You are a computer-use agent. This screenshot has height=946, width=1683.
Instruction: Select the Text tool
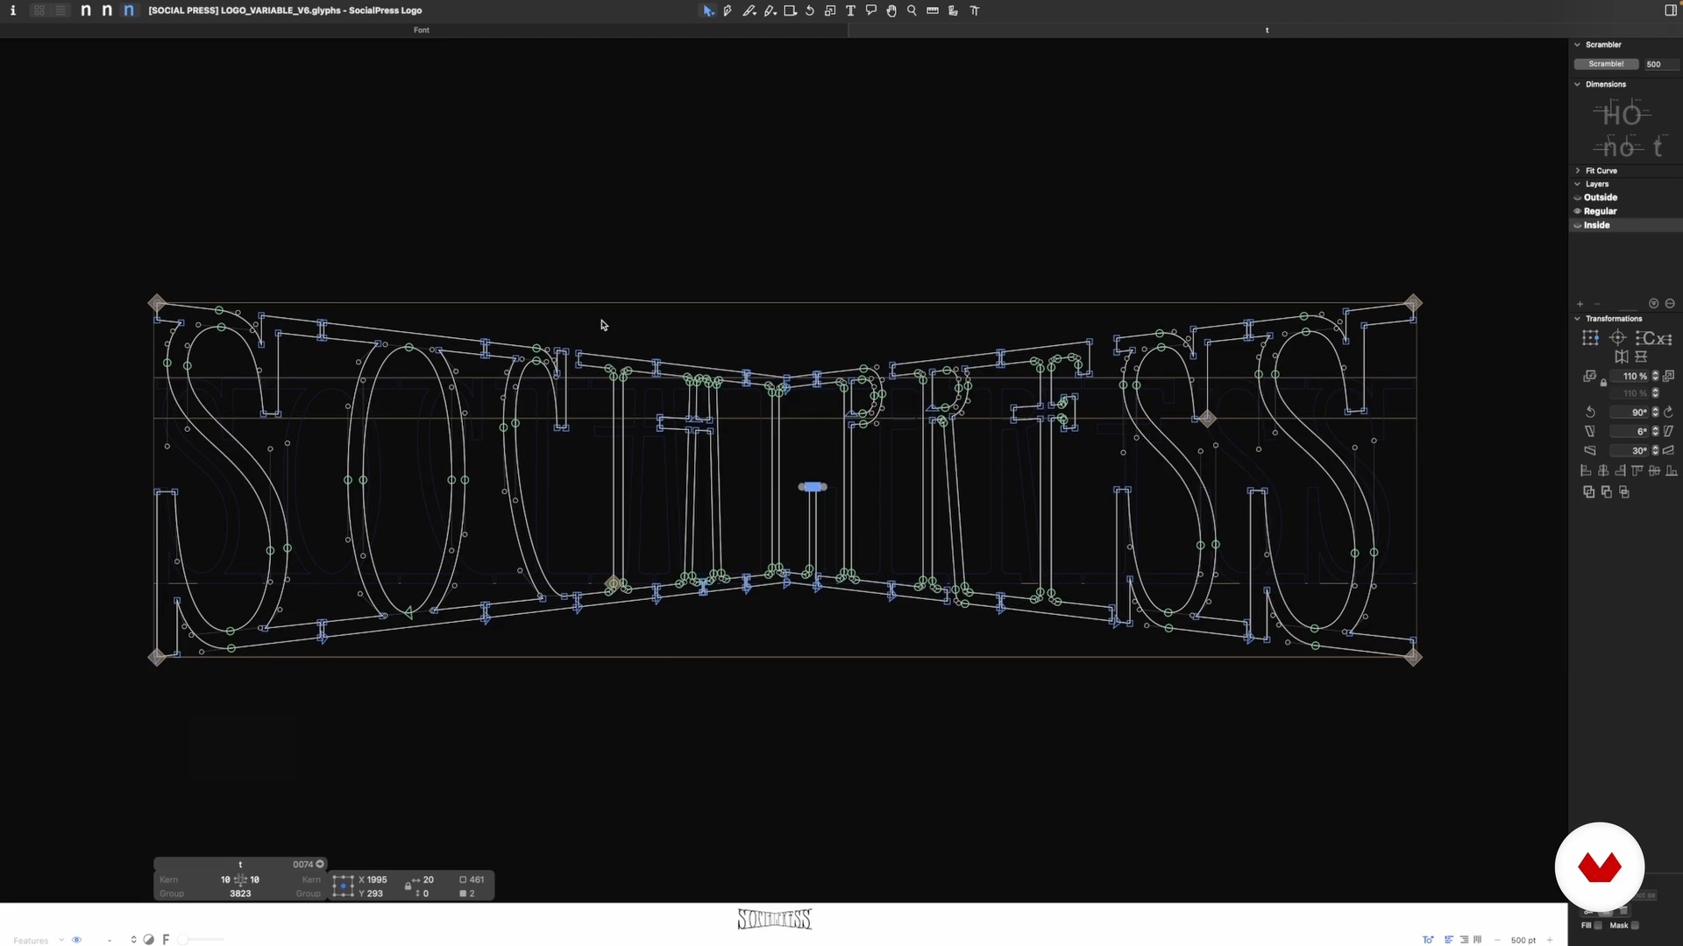coord(850,11)
